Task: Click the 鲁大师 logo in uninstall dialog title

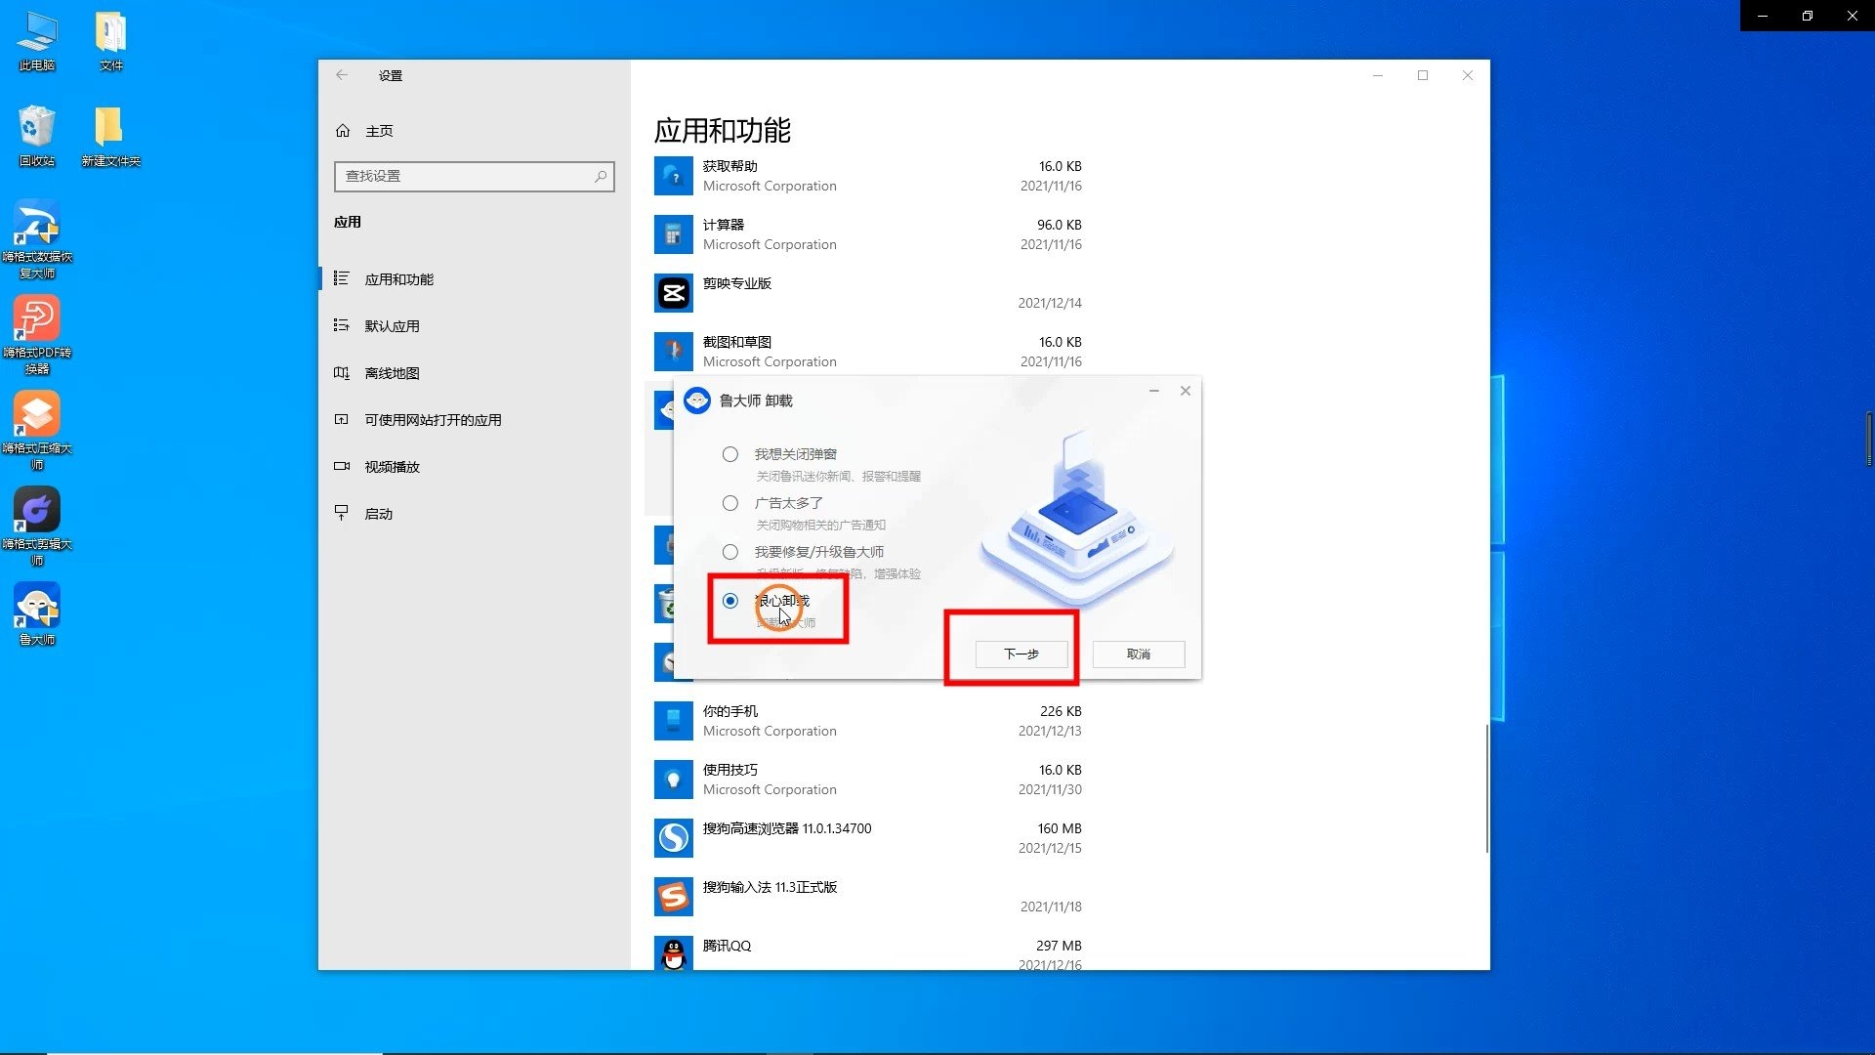Action: (x=696, y=401)
